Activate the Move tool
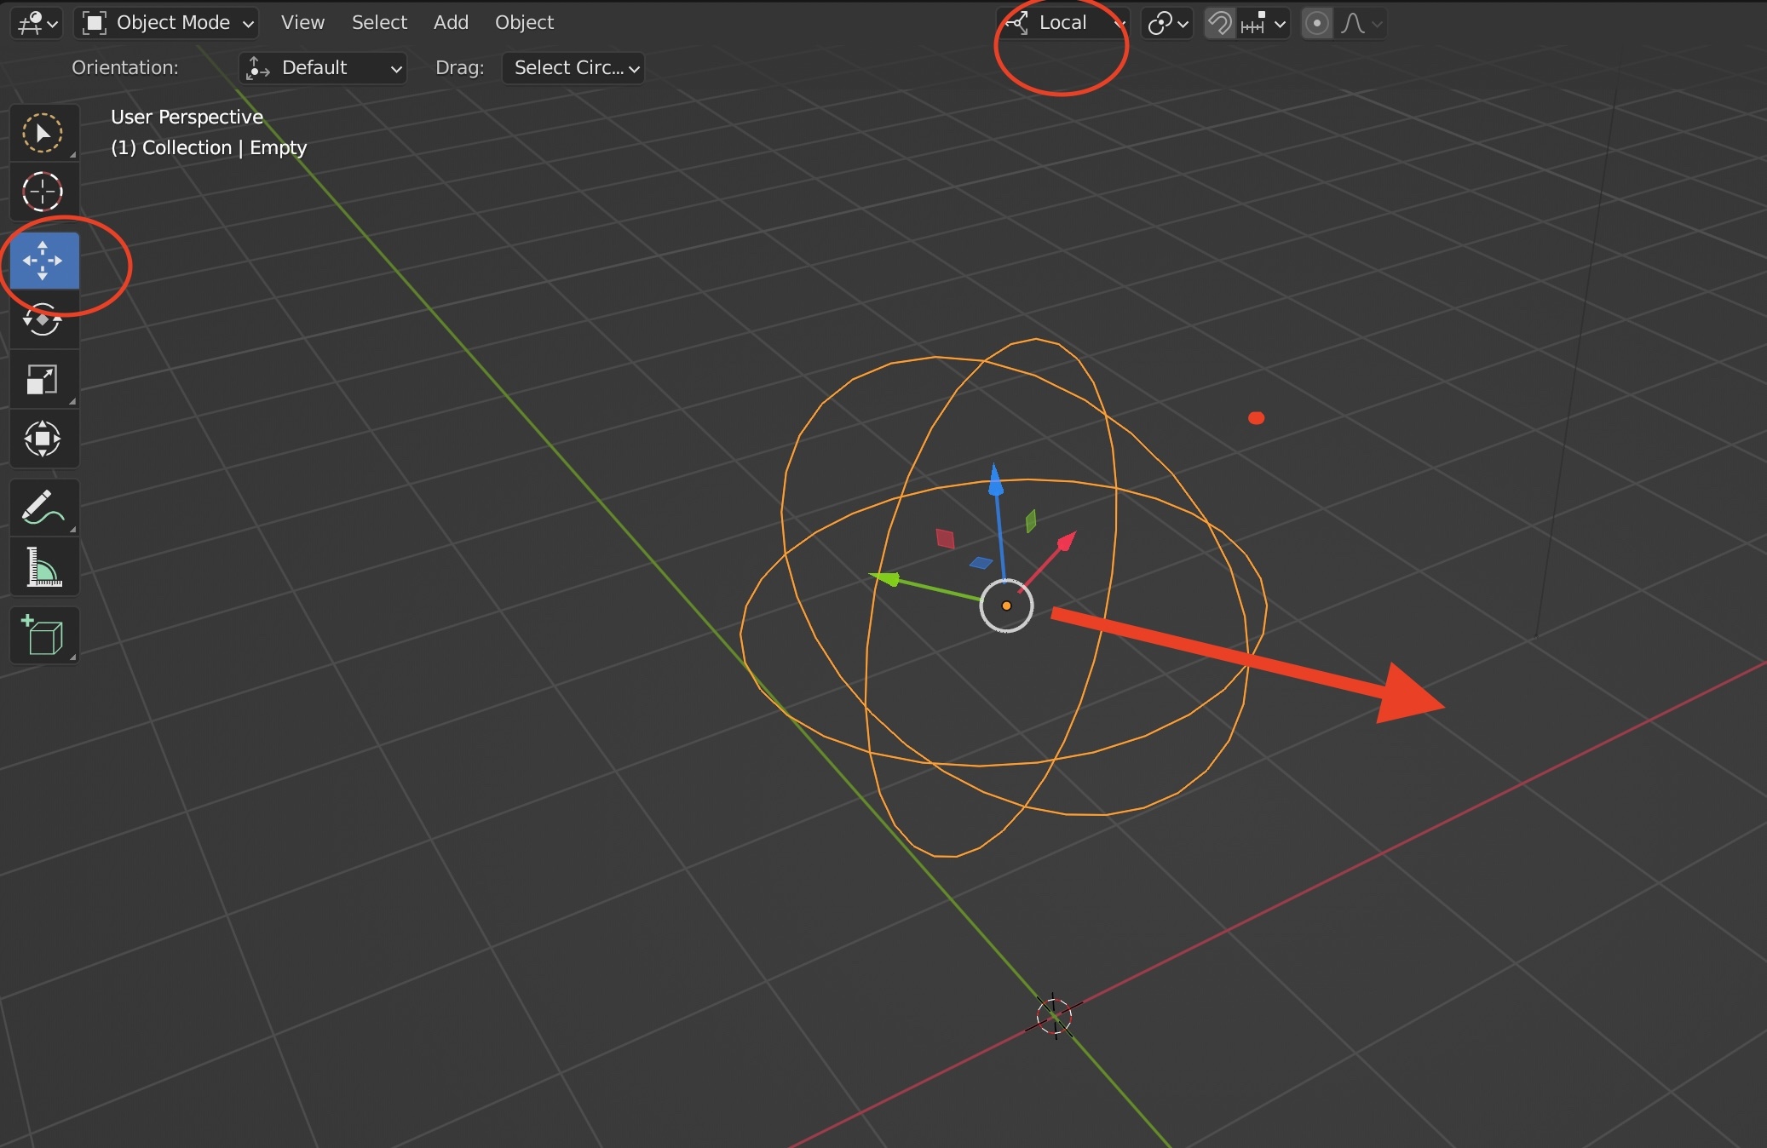The height and width of the screenshot is (1148, 1767). 43,261
